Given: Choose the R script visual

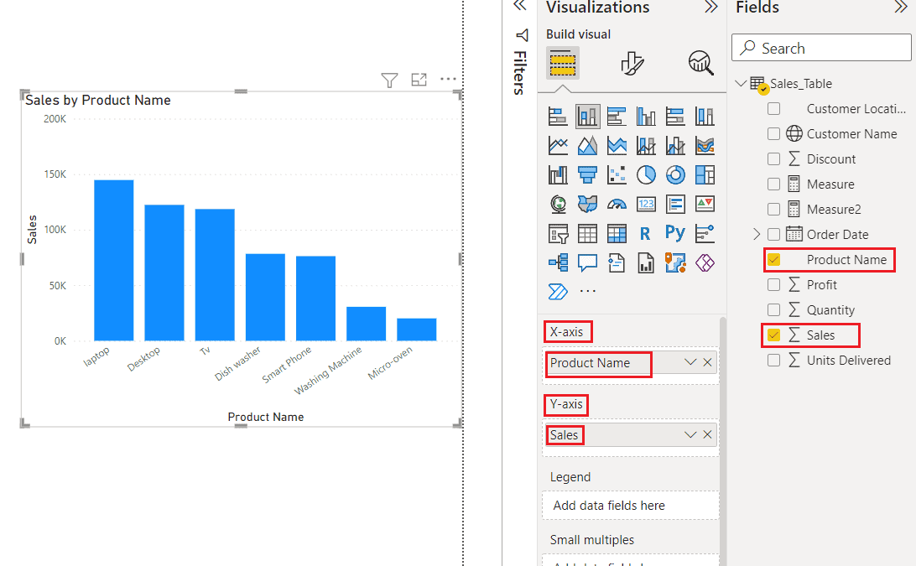Looking at the screenshot, I should point(646,234).
